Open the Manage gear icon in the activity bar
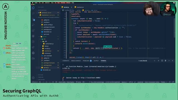The height and width of the screenshot is (100, 178). pos(33,78)
